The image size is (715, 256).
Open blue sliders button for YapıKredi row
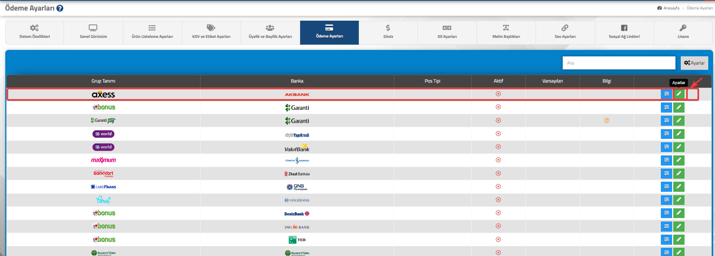click(666, 134)
